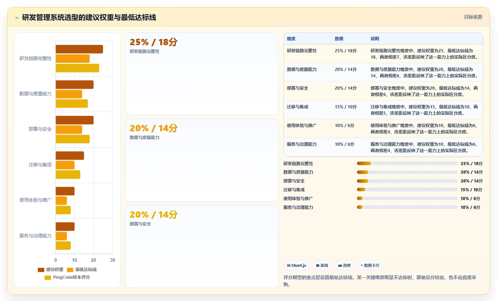Click the 数据与度量能力 caption in the data card
This screenshot has width=497, height=301.
(x=145, y=138)
